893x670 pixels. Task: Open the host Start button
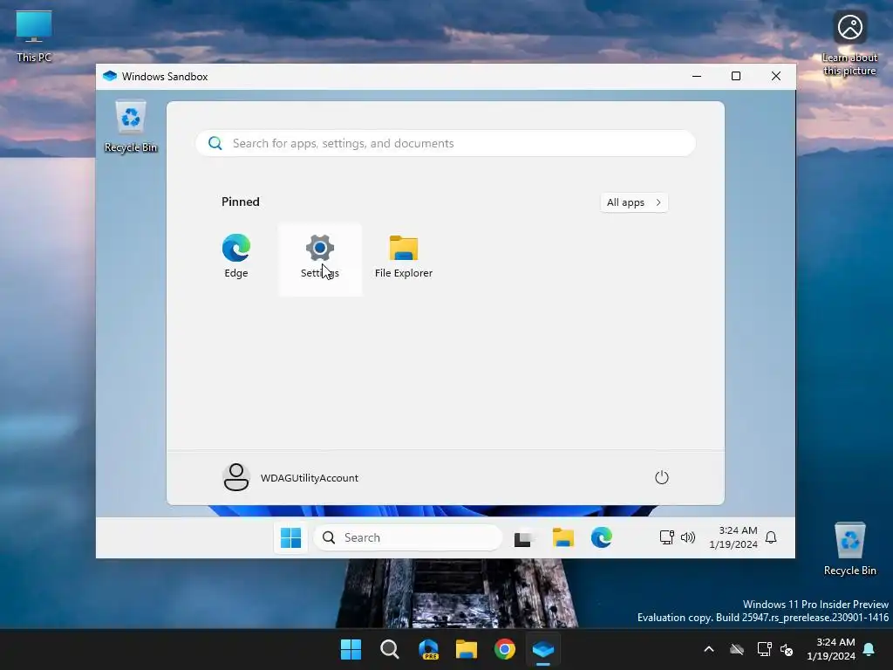pyautogui.click(x=351, y=649)
